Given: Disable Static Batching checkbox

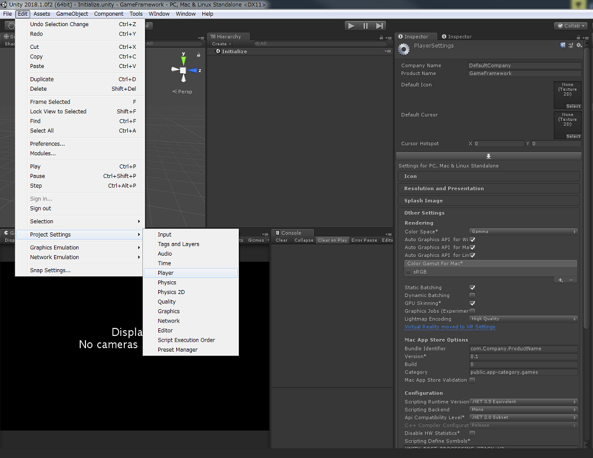Looking at the screenshot, I should [472, 288].
